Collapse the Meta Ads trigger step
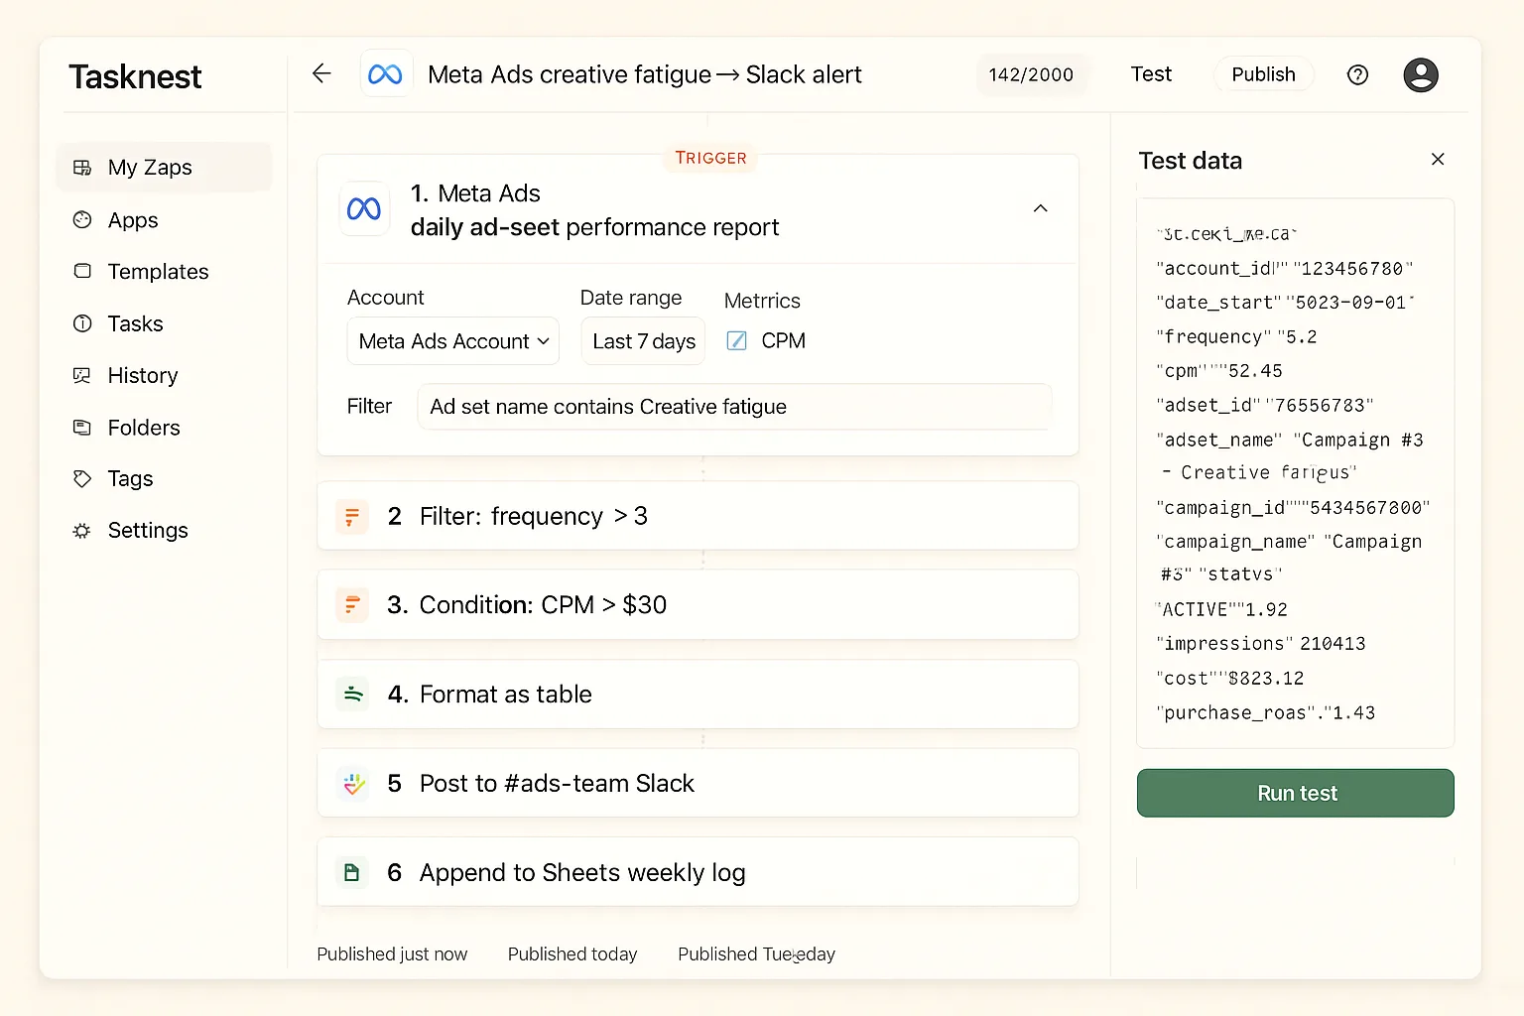 point(1040,208)
